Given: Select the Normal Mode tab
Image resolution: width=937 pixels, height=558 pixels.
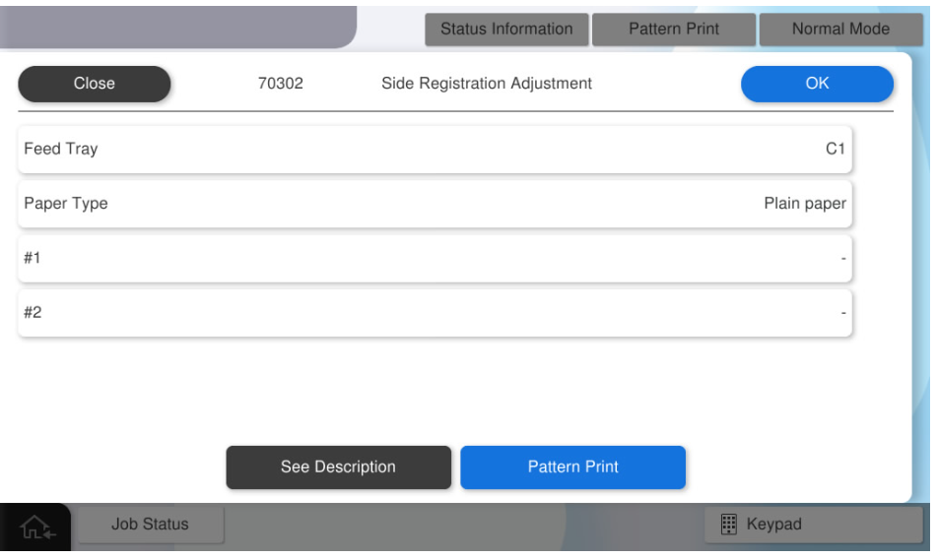Looking at the screenshot, I should click(840, 30).
